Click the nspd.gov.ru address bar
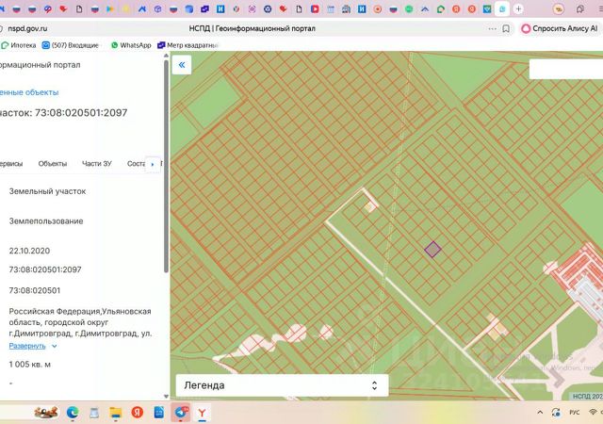The width and height of the screenshot is (603, 424). click(27, 28)
